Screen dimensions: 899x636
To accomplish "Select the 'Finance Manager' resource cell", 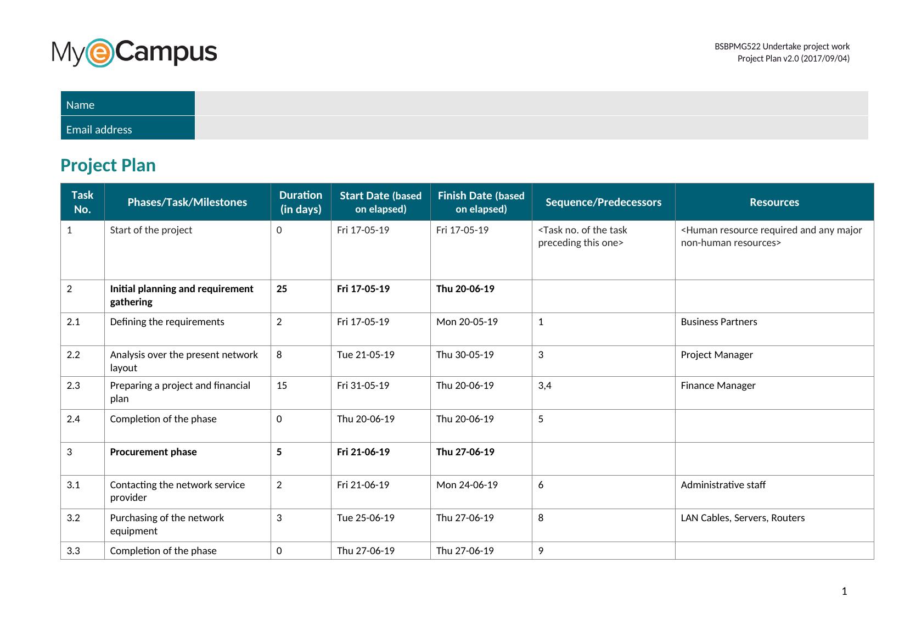I will tap(718, 386).
